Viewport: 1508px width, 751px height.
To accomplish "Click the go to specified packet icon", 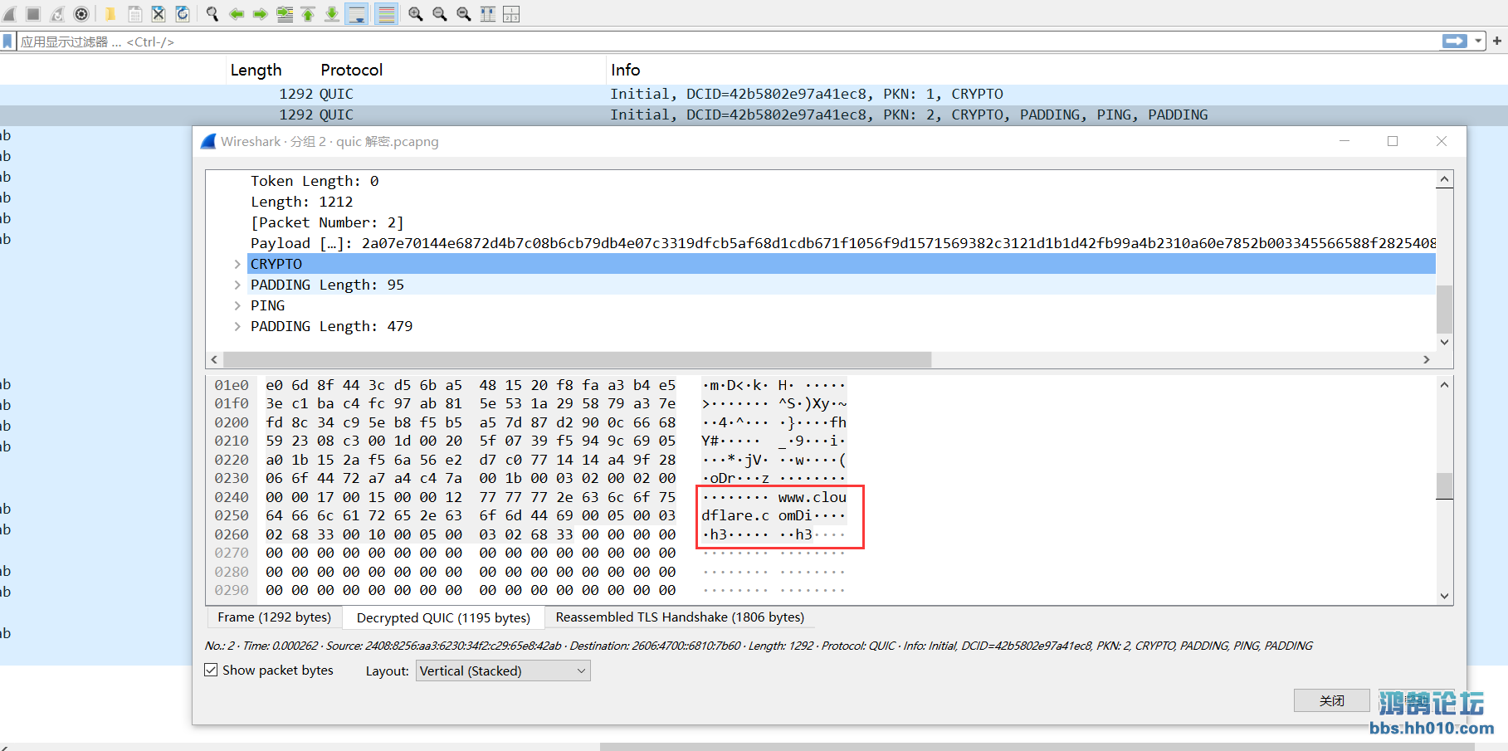I will (284, 14).
